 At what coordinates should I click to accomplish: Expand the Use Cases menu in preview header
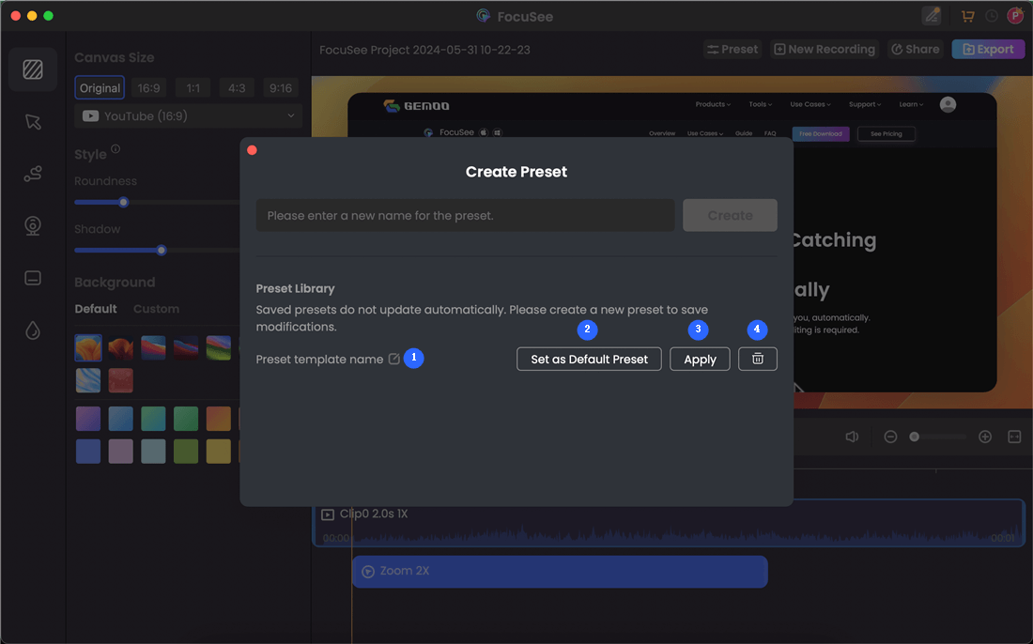pos(810,104)
